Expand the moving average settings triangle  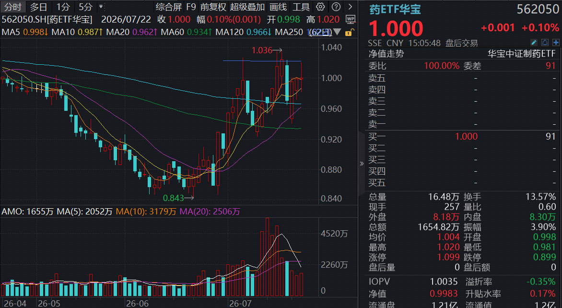[337, 32]
